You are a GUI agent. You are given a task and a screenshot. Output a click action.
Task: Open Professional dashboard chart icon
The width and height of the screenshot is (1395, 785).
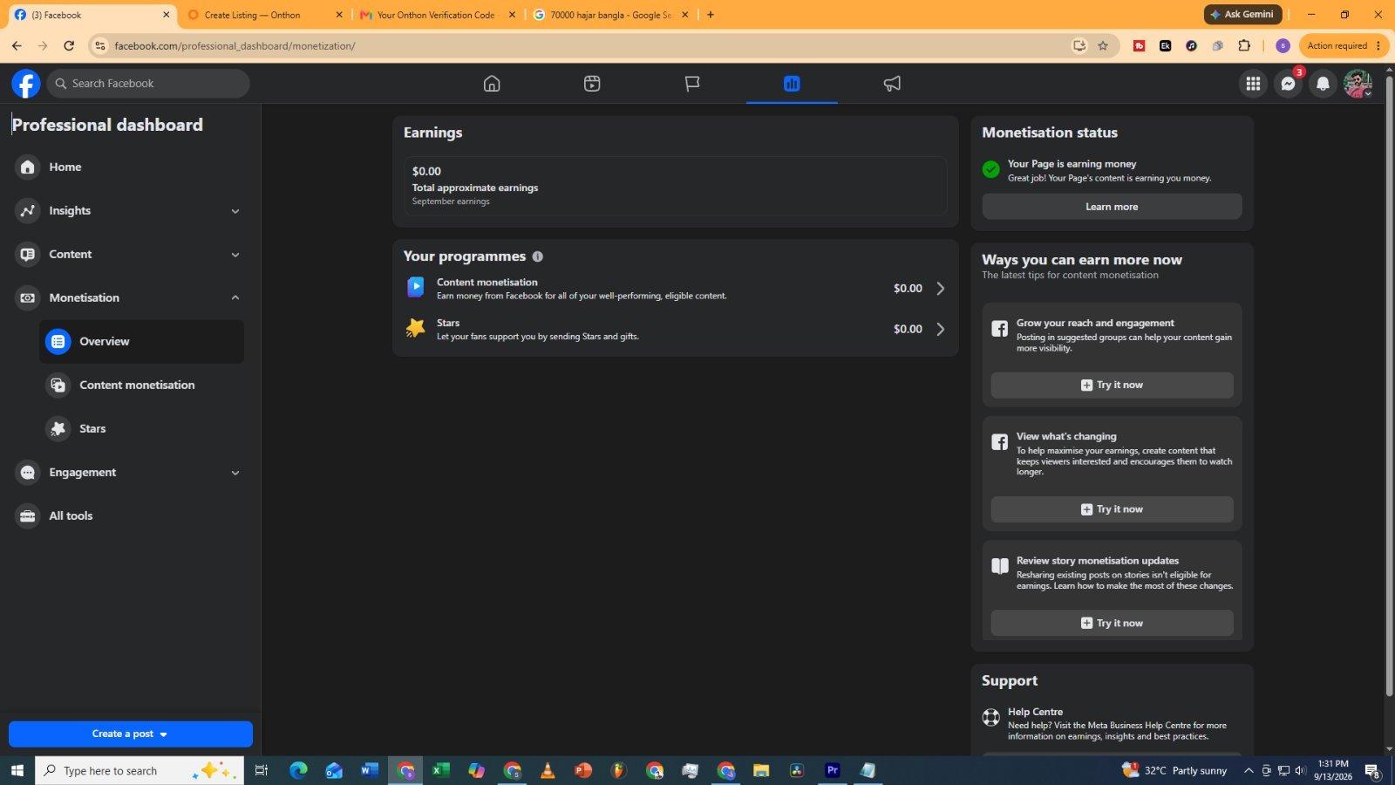(x=792, y=84)
